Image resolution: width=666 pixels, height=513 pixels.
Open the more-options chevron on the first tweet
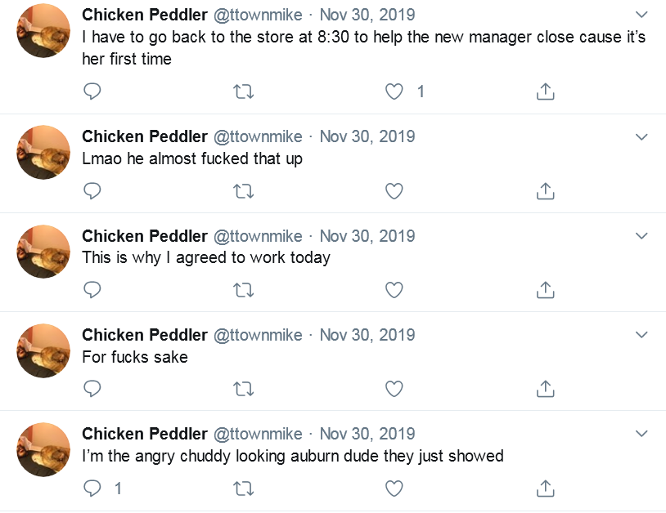click(641, 15)
